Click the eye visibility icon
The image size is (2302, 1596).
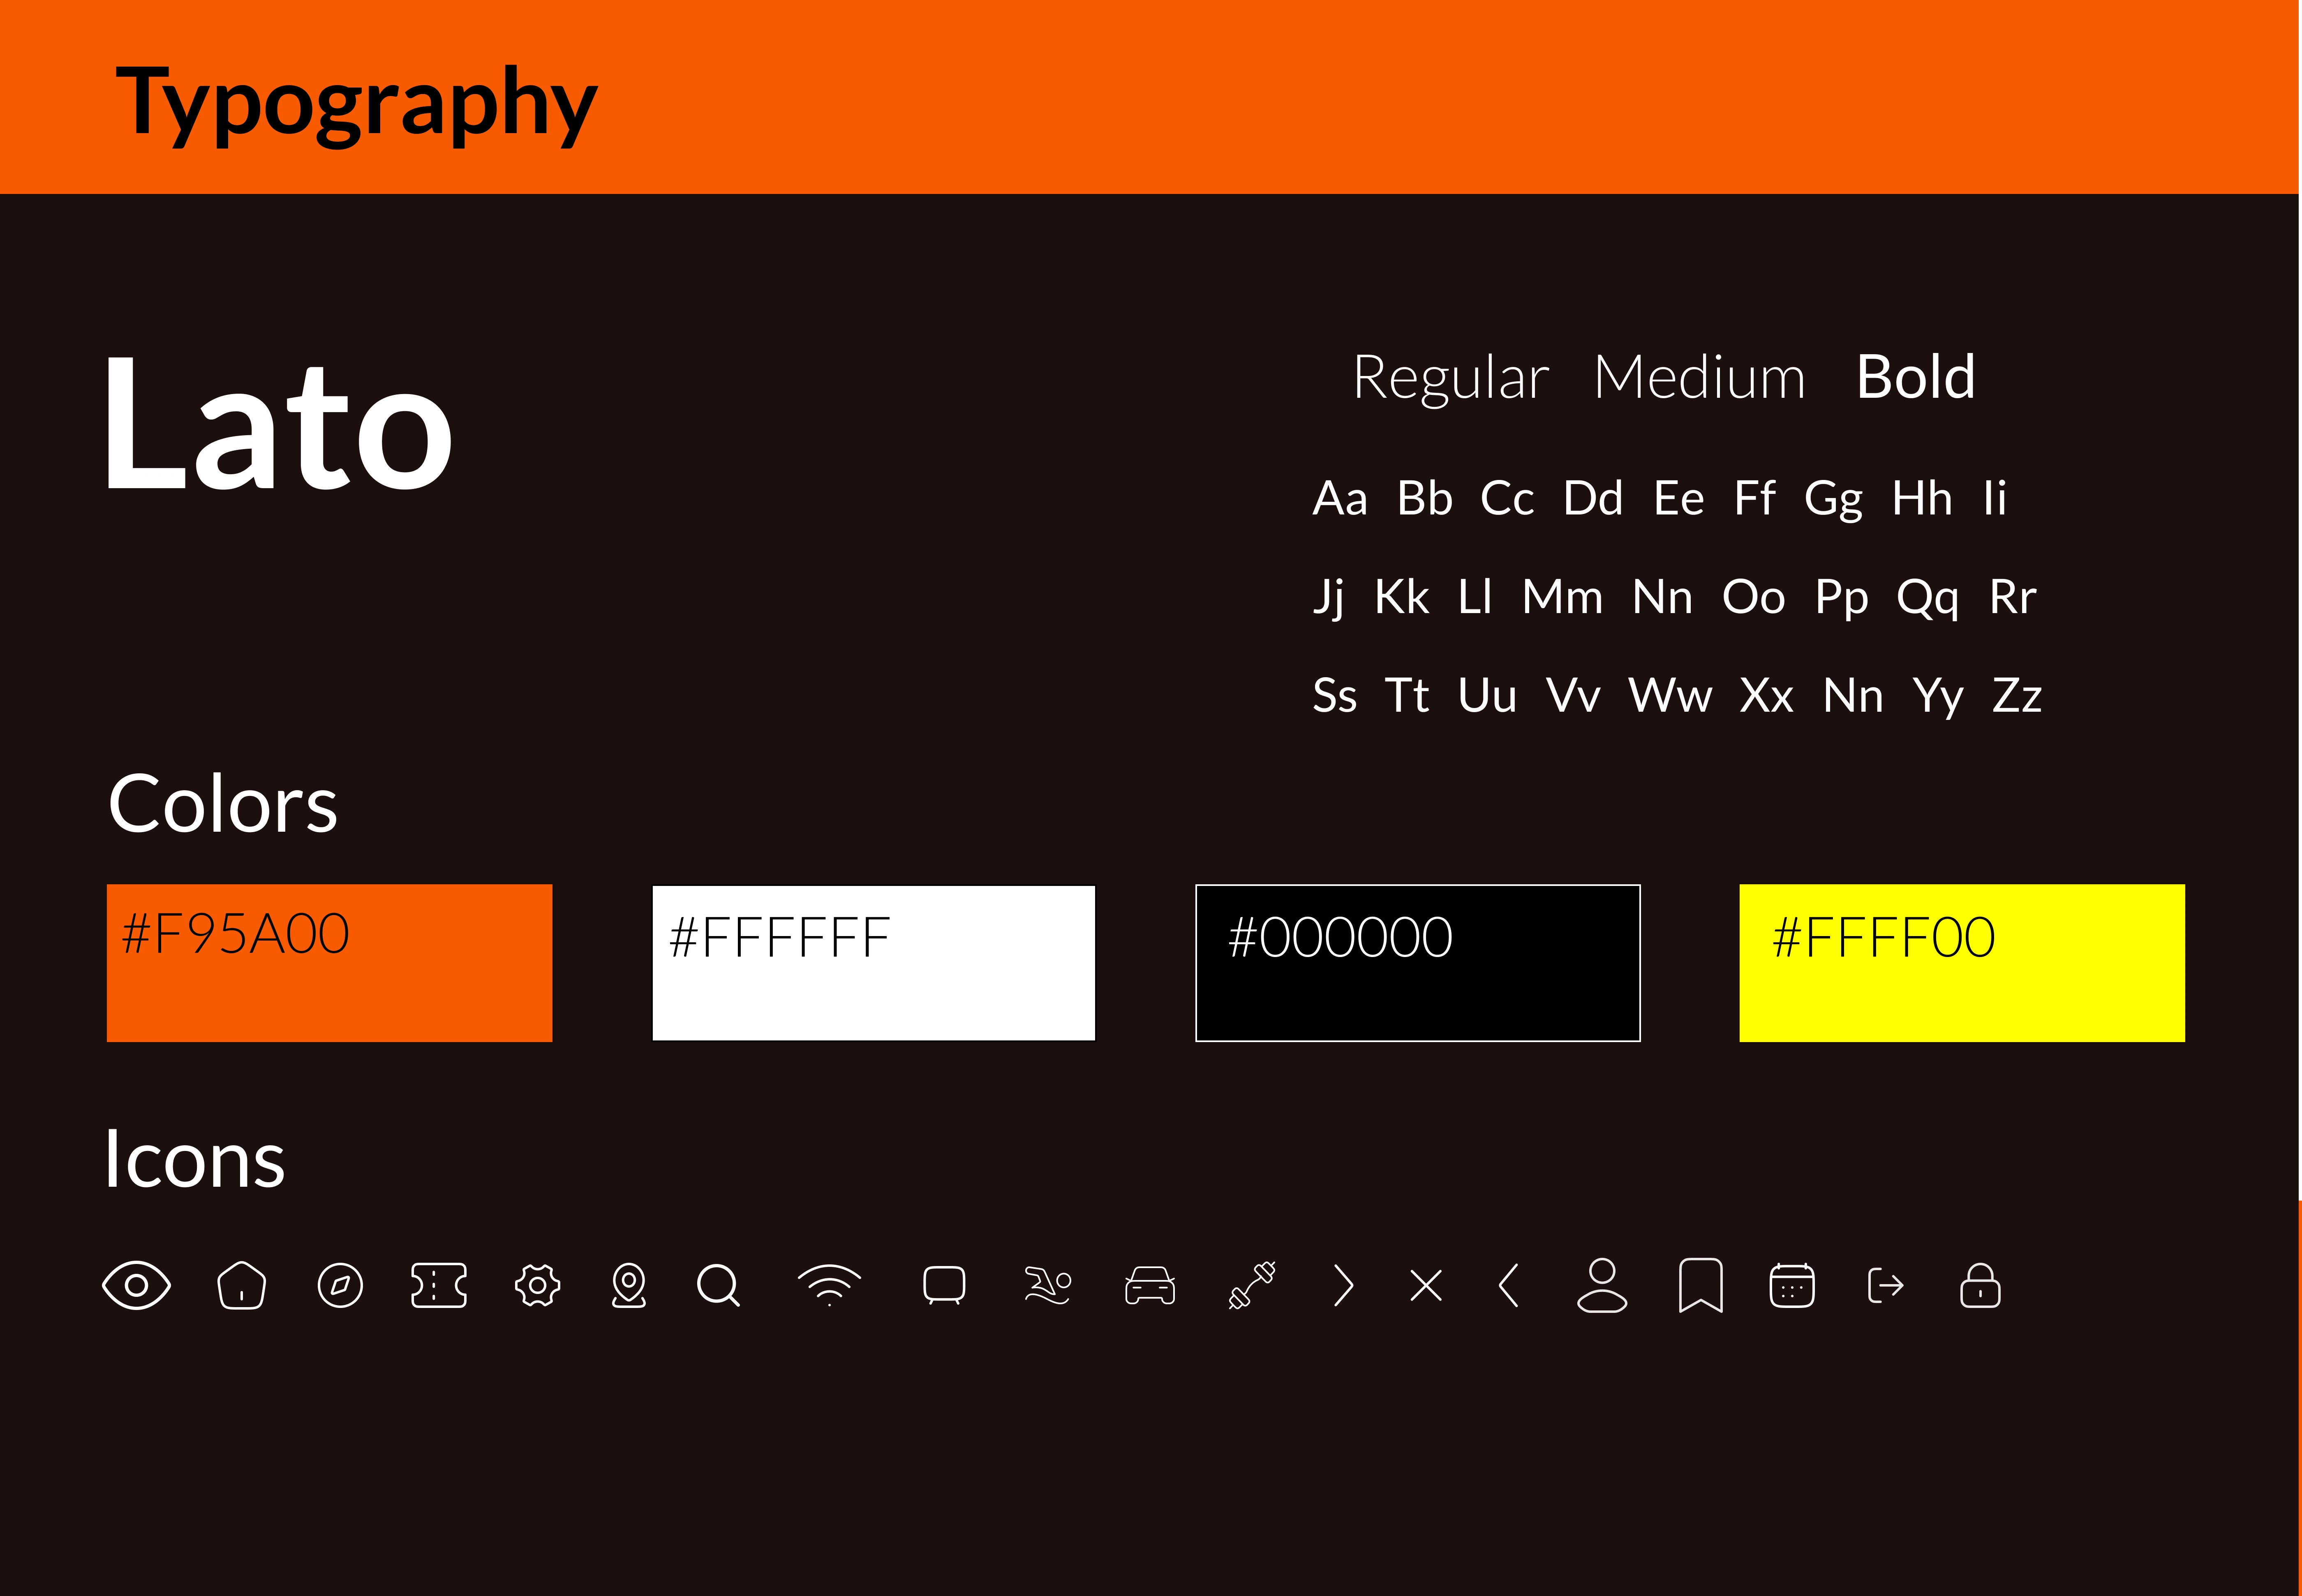tap(137, 1285)
